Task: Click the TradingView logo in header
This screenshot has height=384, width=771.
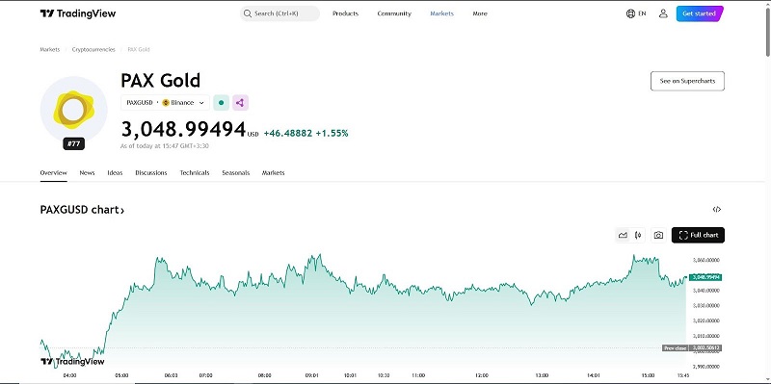Action: pyautogui.click(x=78, y=13)
